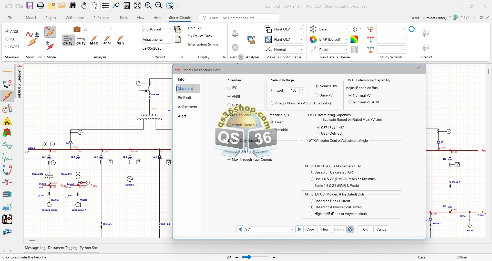This screenshot has width=492, height=261.
Task: Click the zoom slider handle in status bar
Action: coord(249,257)
